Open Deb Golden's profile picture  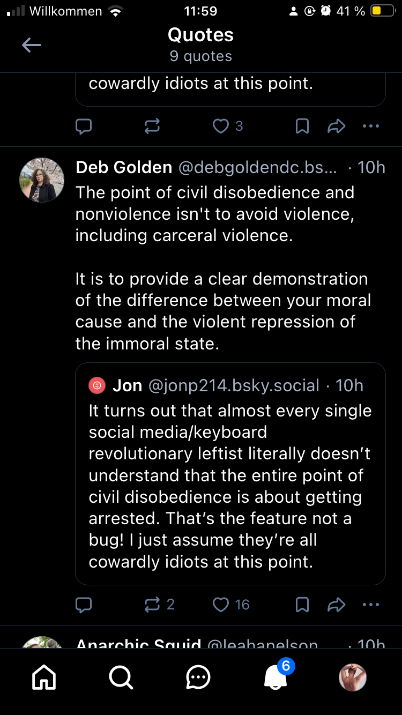pyautogui.click(x=42, y=180)
